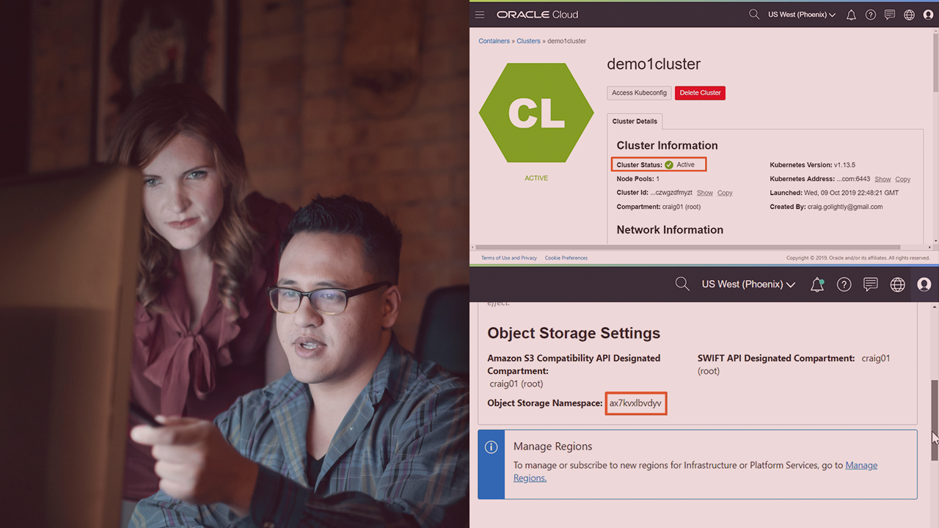The width and height of the screenshot is (939, 528).
Task: Expand the lower US West (Phoenix) region selector
Action: coord(748,285)
